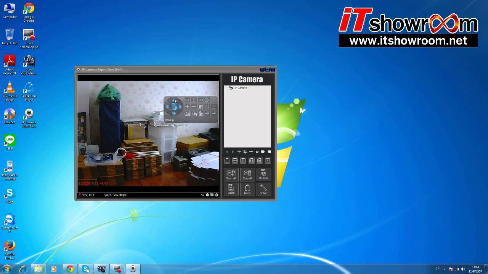Go to the next camera page
488x274 pixels.
coord(233,152)
